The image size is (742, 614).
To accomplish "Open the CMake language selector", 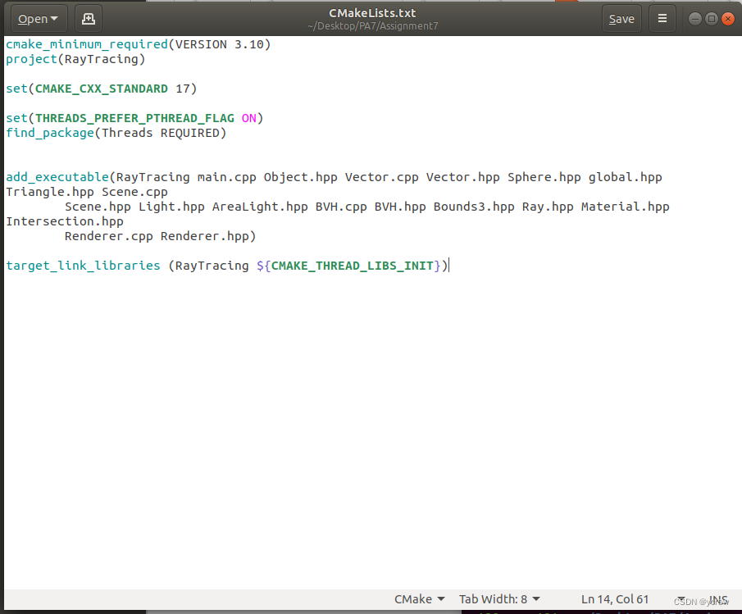I will coord(419,599).
